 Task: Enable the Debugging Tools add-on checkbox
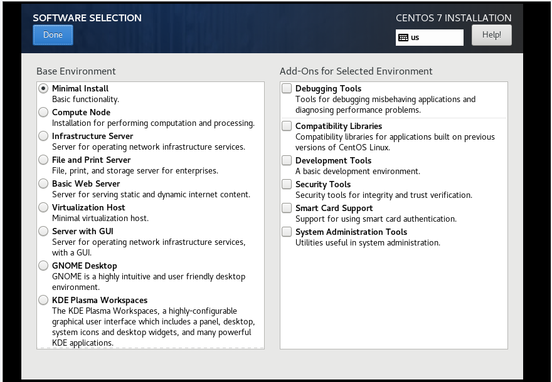pos(287,88)
